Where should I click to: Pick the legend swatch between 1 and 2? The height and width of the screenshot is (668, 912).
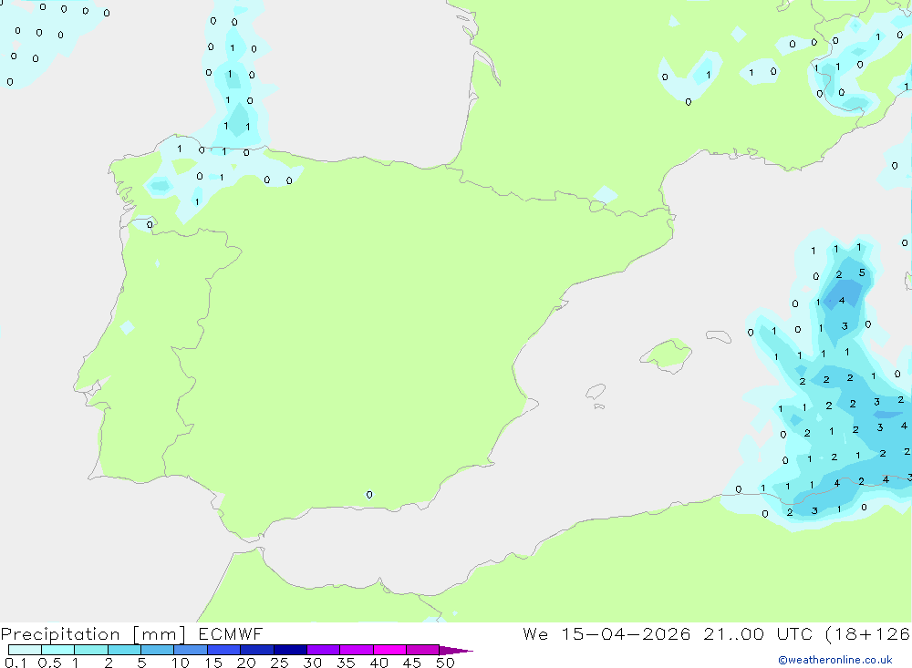pyautogui.click(x=90, y=650)
